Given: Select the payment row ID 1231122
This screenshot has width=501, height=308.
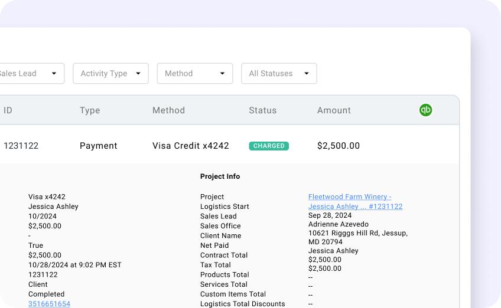Looking at the screenshot, I should click(21, 146).
